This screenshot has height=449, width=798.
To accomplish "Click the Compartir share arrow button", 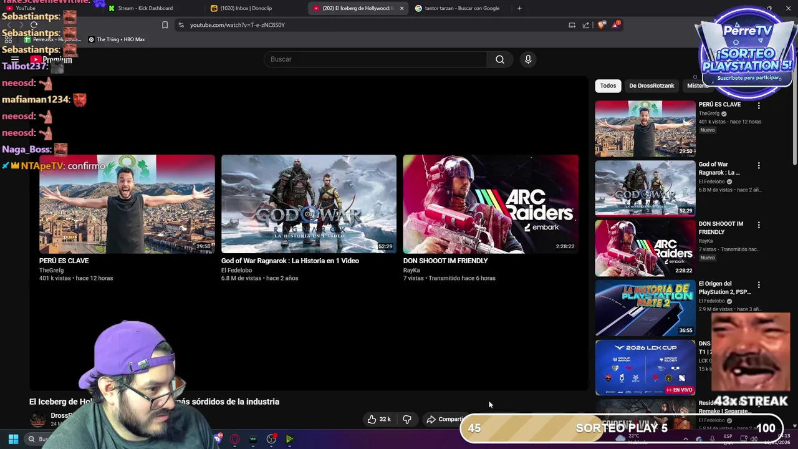I will coord(445,419).
